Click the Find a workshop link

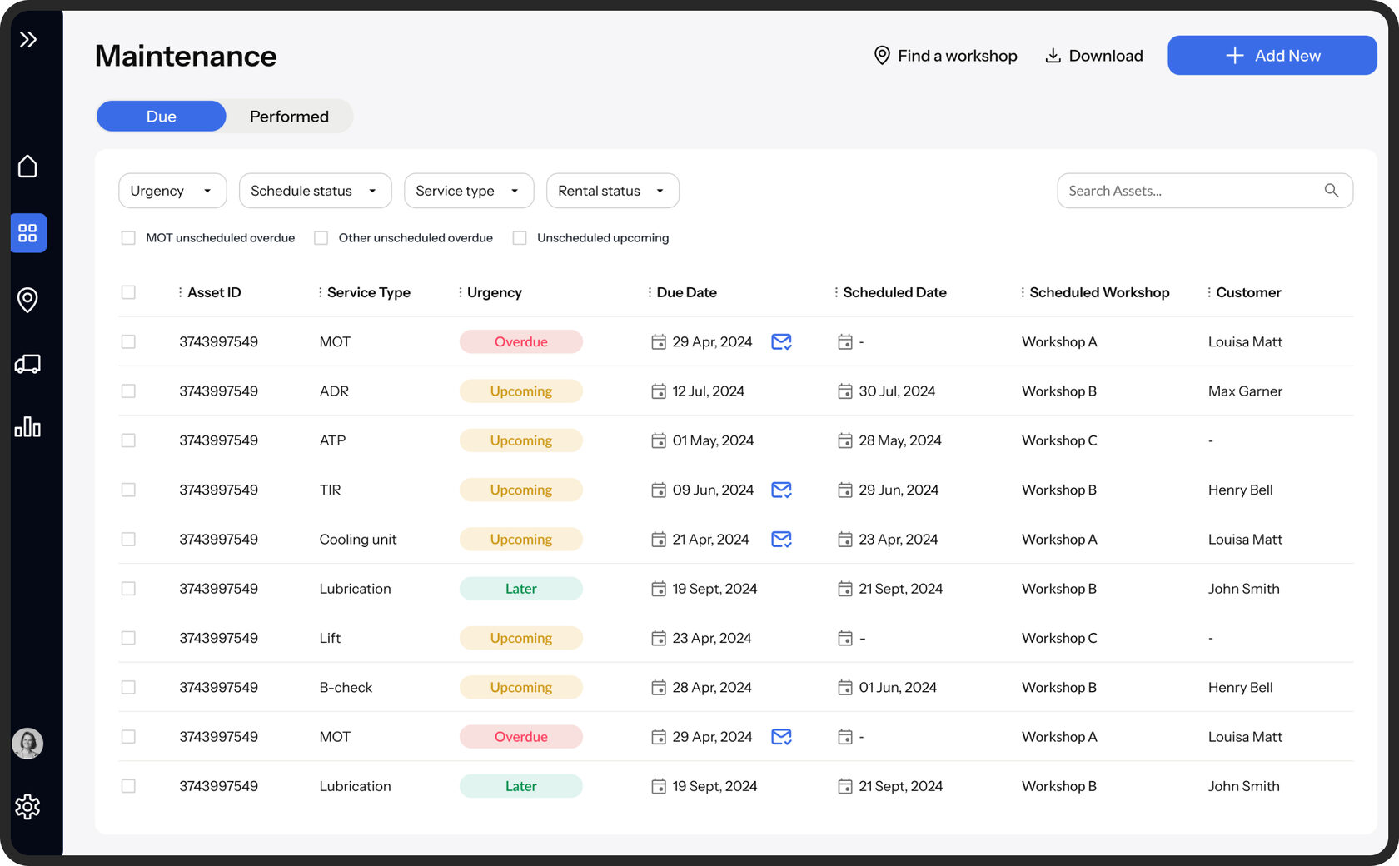click(945, 56)
